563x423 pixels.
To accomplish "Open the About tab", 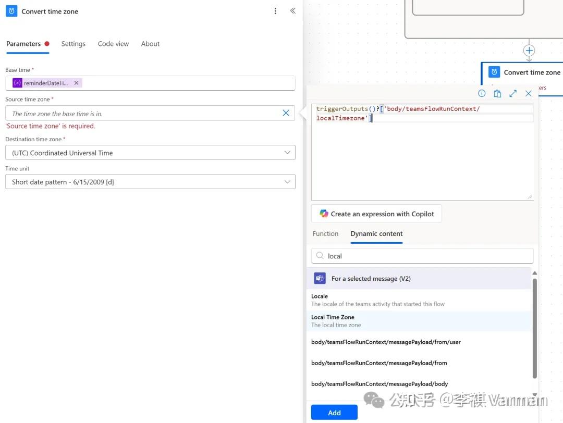I will click(x=150, y=44).
